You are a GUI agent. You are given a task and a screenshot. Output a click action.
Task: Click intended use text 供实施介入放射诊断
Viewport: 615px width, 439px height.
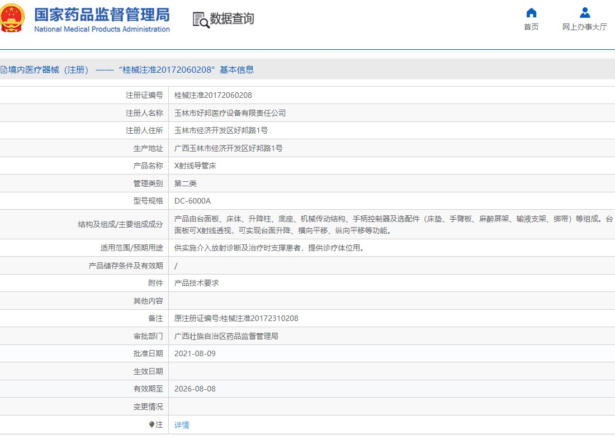click(x=270, y=248)
